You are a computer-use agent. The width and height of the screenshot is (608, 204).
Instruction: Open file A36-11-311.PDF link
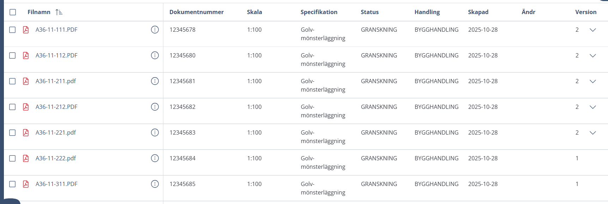pos(56,184)
